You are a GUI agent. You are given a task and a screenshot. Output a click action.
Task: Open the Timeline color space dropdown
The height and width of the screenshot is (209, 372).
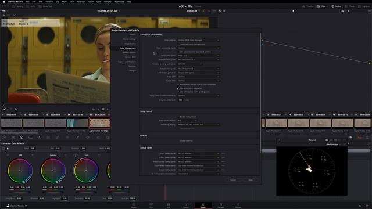pyautogui.click(x=199, y=60)
